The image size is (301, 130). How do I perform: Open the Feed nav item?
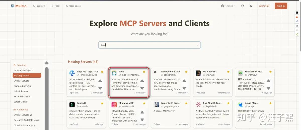pos(55,6)
